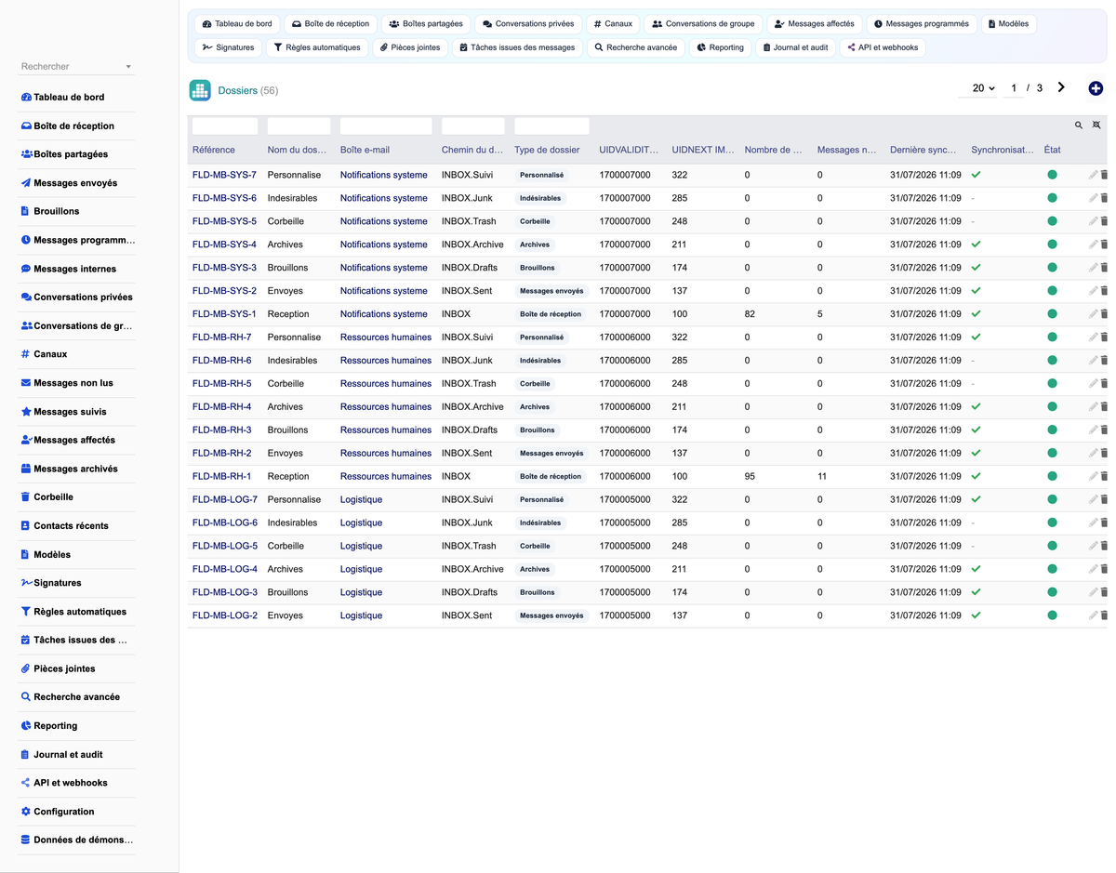This screenshot has width=1116, height=873.
Task: Click the search magnifier icon in table header
Action: click(1079, 125)
